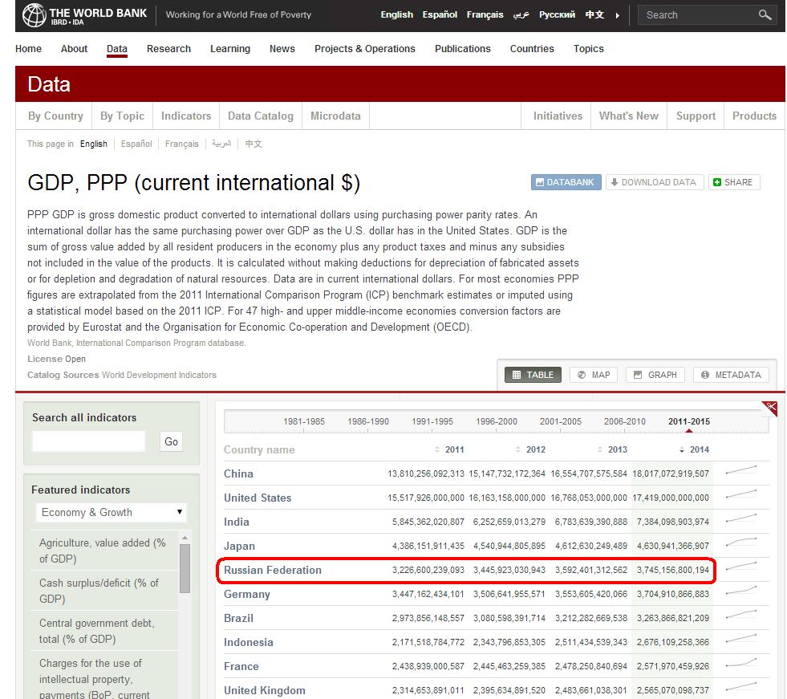
Task: Open the Topics menu item
Action: tap(588, 49)
